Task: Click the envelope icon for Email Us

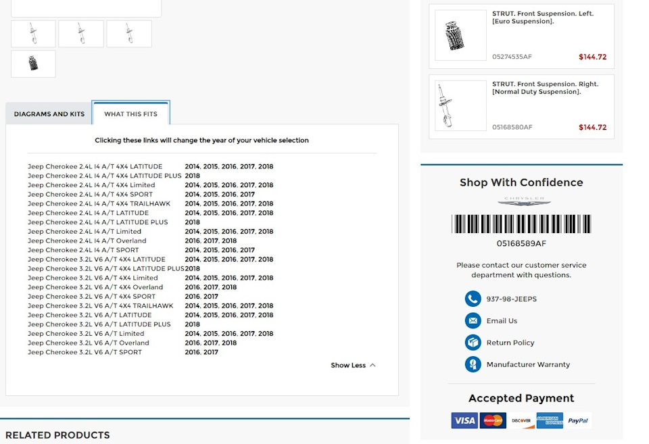Action: (473, 321)
